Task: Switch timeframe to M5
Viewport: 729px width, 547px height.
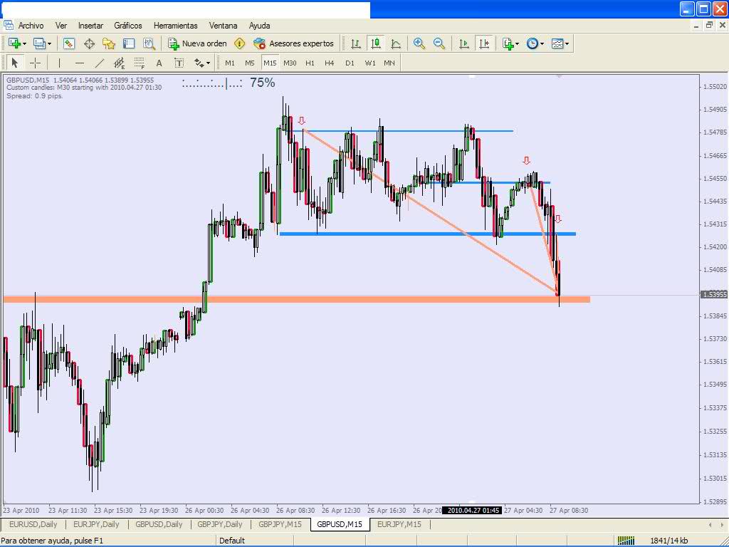Action: 250,63
